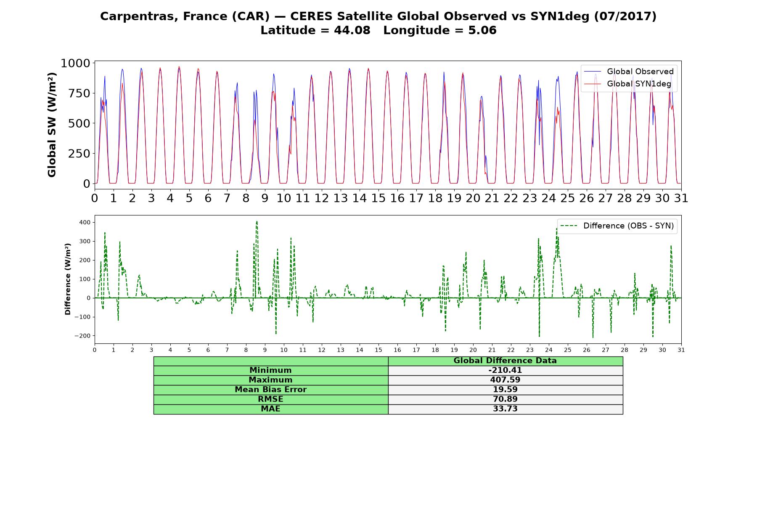Select the Minimum row label in table
This screenshot has height=505, width=757.
(x=271, y=370)
